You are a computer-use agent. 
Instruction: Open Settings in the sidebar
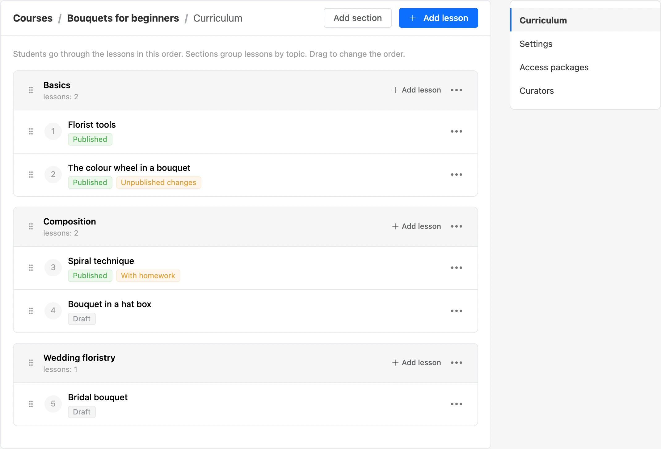coord(585,44)
